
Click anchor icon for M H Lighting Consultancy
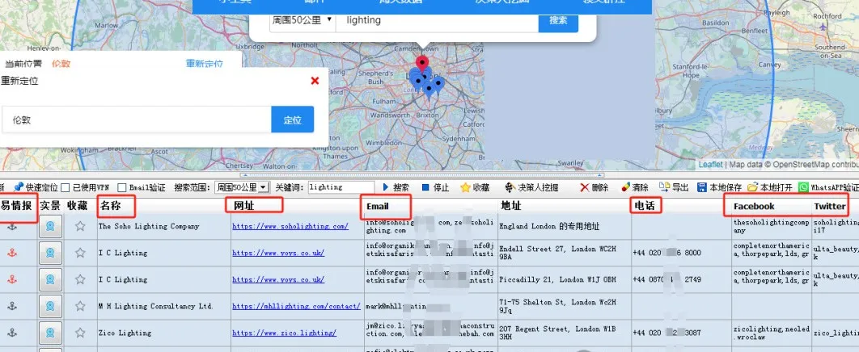(x=12, y=306)
